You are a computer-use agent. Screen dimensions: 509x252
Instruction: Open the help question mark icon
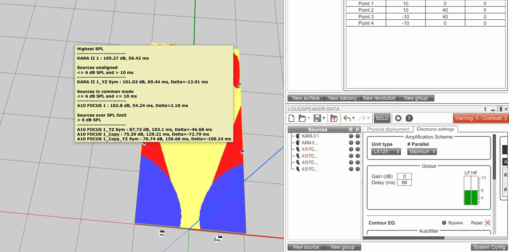pos(409,118)
